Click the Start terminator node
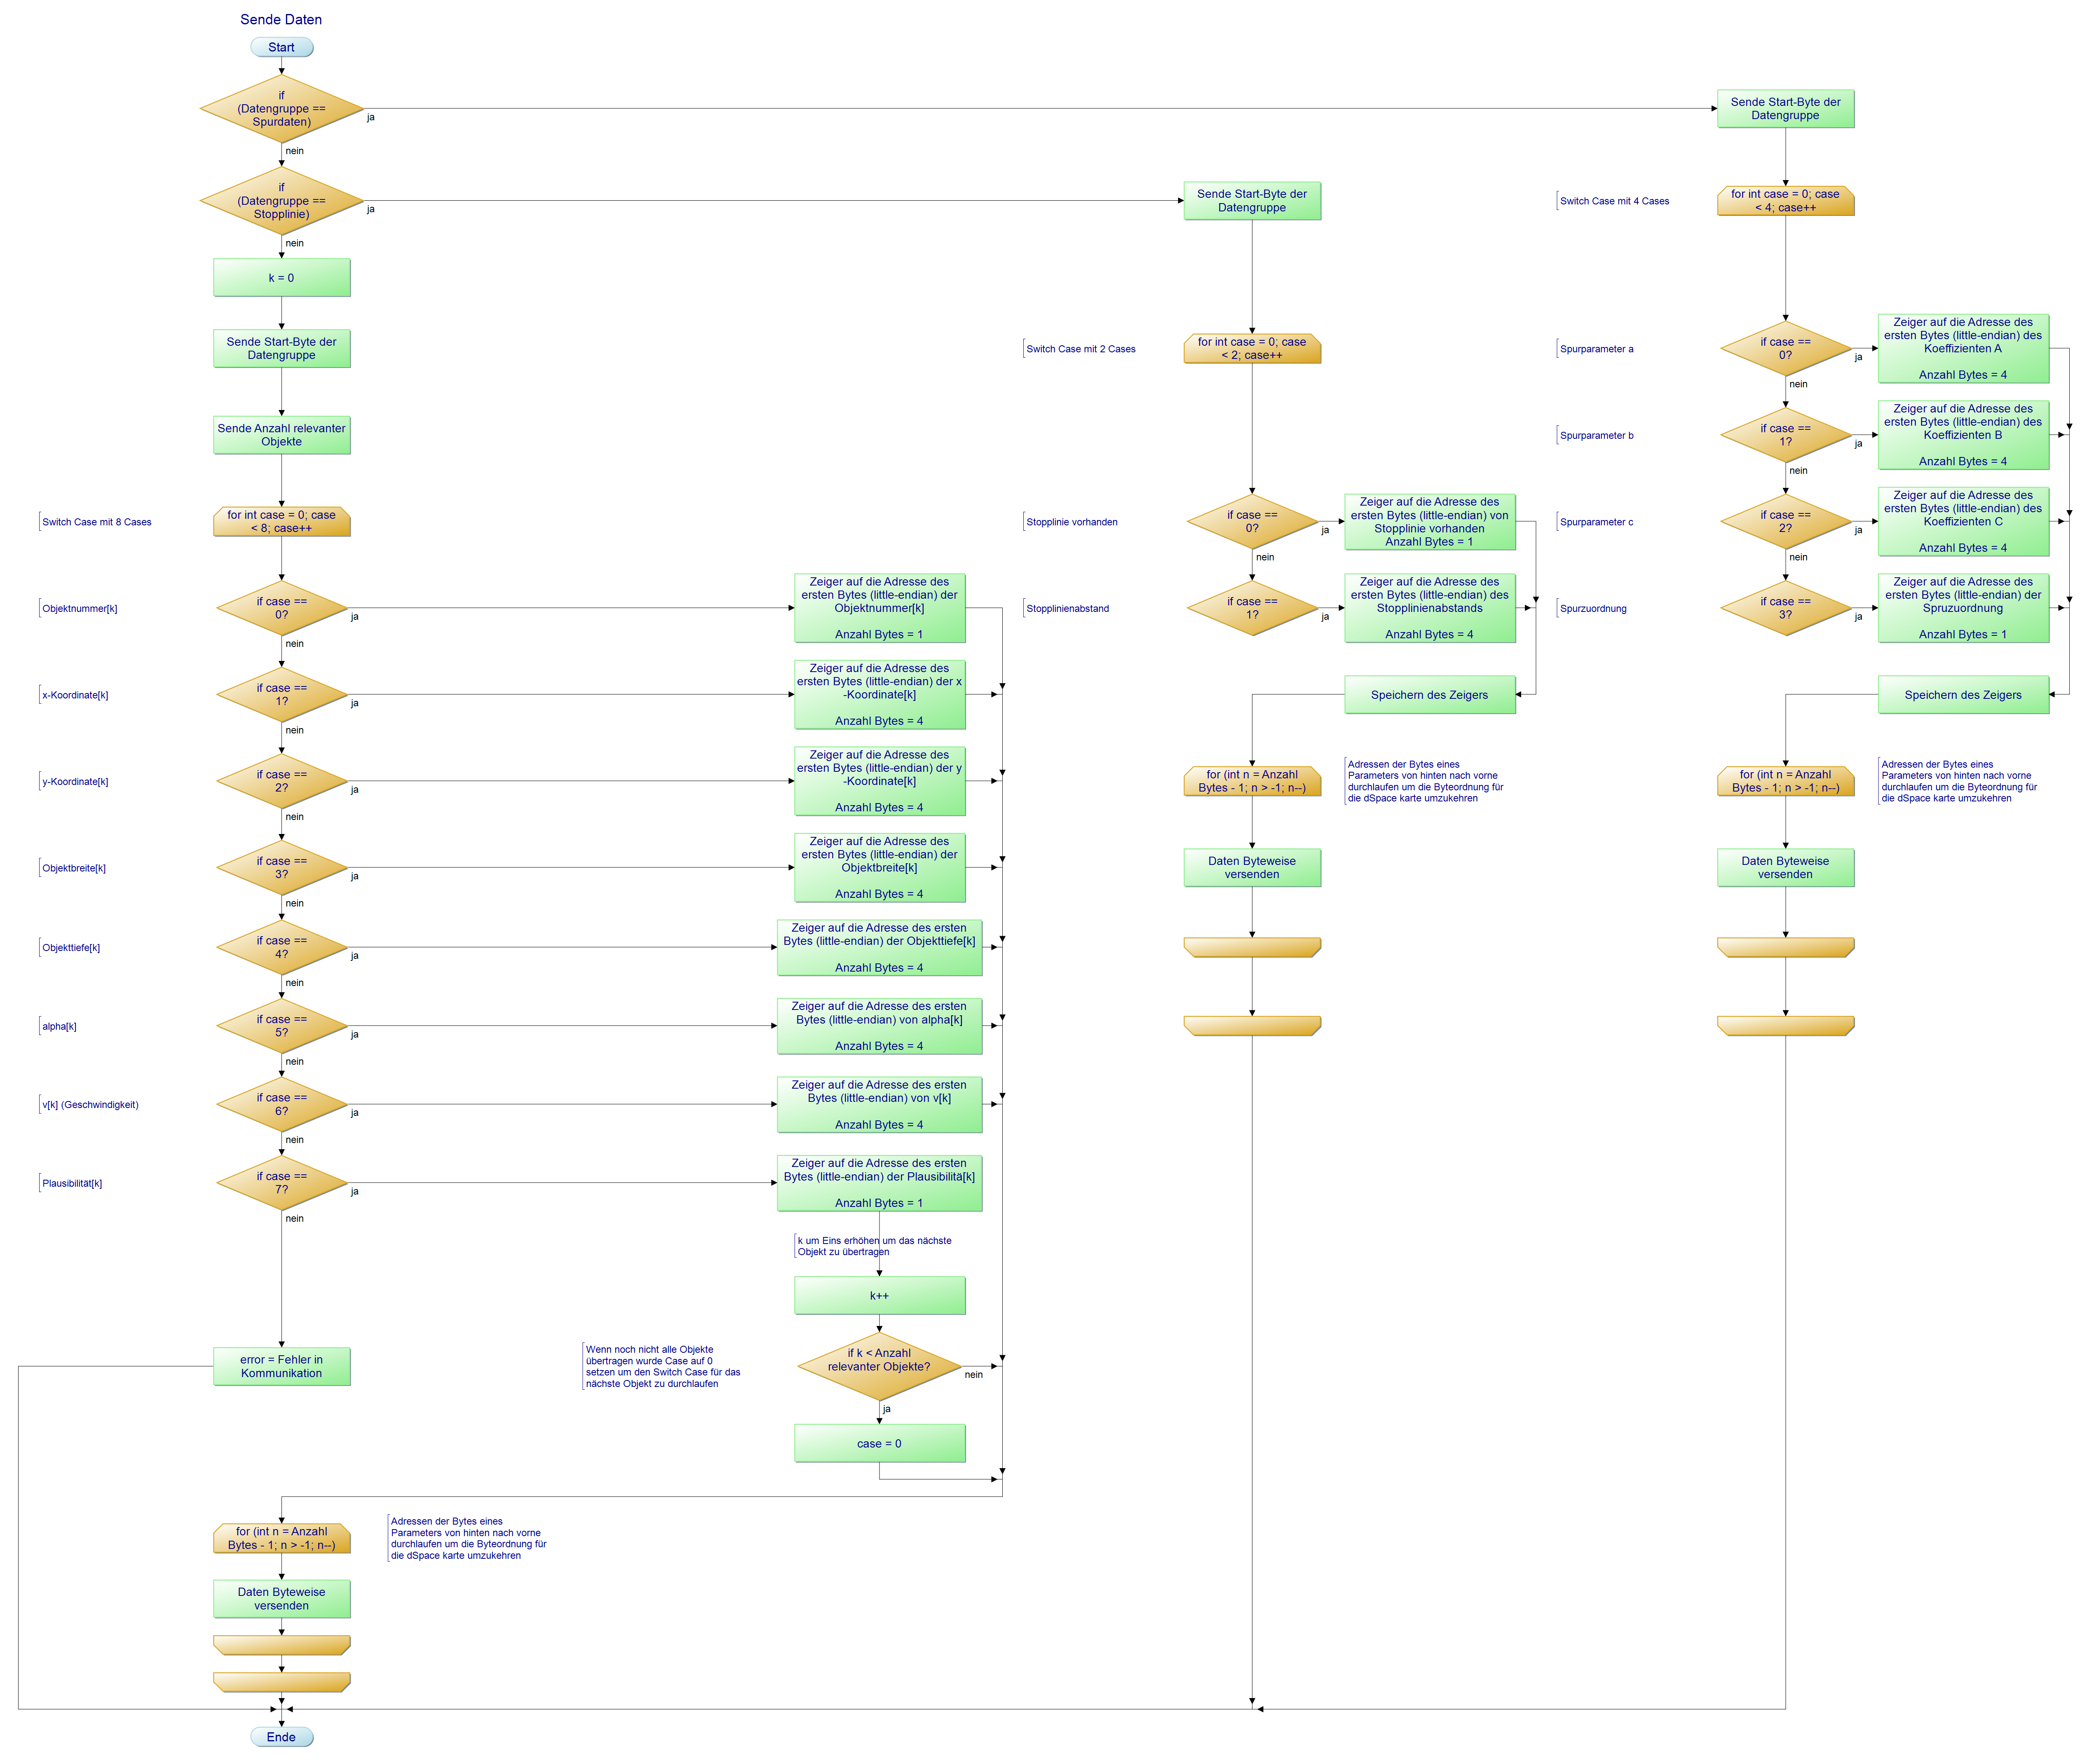 [x=281, y=47]
